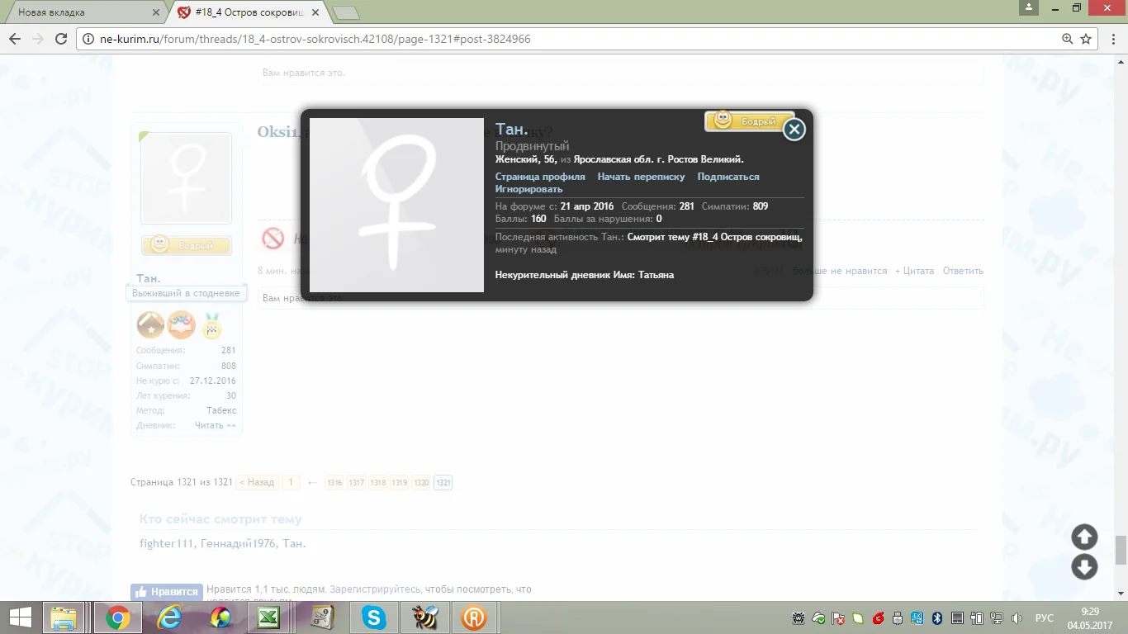Switch input language РУС in tray

pyautogui.click(x=1044, y=617)
